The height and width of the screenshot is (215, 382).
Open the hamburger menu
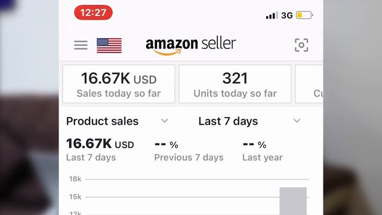[81, 45]
